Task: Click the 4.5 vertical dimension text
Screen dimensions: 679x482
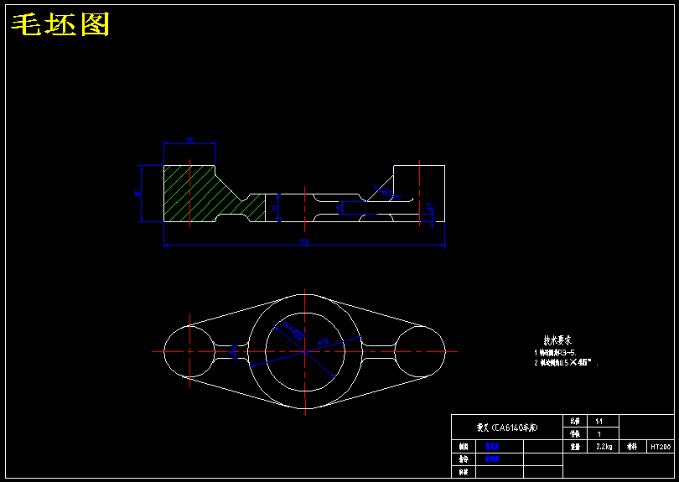Action: pos(428,207)
